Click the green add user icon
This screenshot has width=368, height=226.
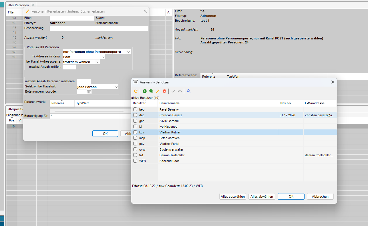tap(144, 91)
